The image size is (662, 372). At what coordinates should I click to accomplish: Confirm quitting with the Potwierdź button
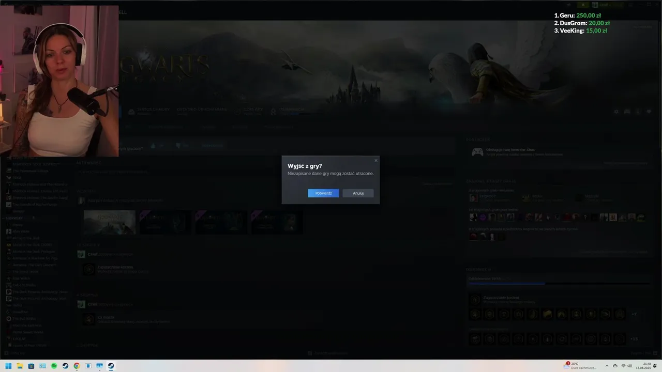(x=323, y=193)
